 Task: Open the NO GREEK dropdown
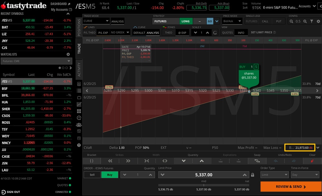click(120, 32)
